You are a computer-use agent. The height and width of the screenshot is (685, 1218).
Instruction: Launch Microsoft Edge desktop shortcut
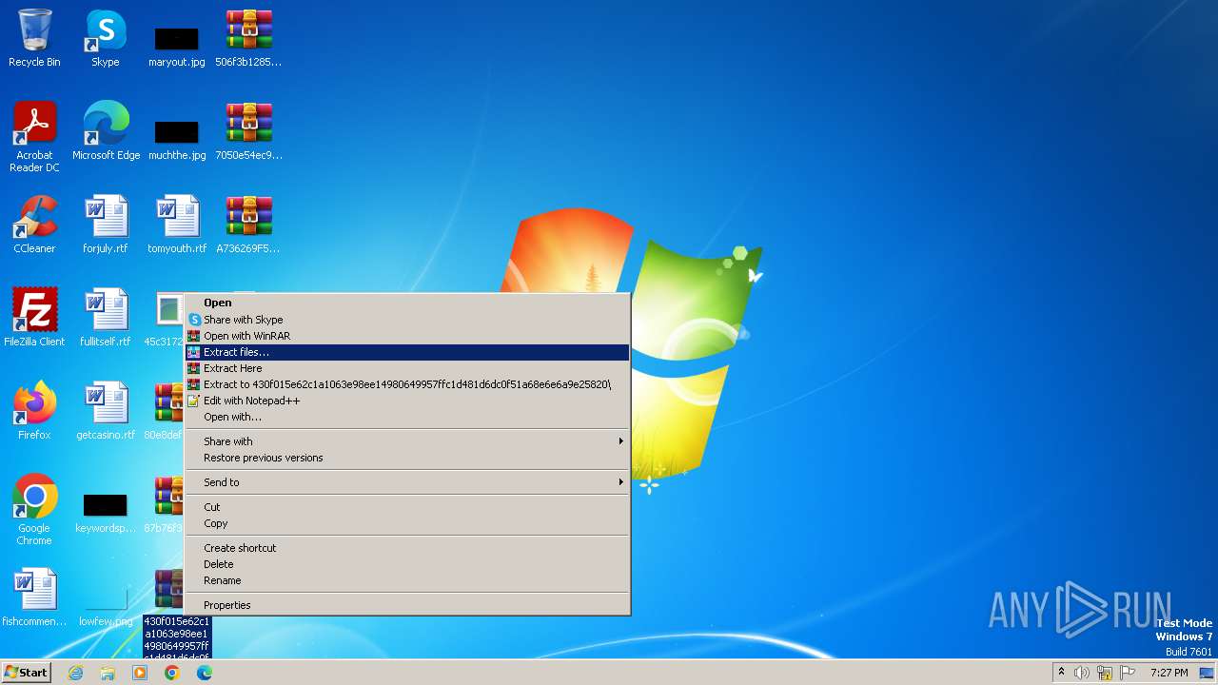pos(106,131)
